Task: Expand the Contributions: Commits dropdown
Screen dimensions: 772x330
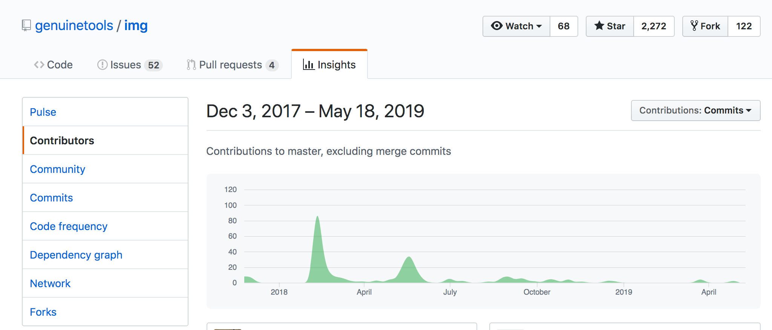Action: coord(695,111)
